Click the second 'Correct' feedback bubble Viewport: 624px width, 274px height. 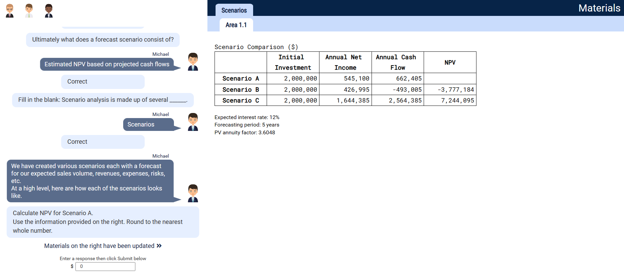point(103,142)
